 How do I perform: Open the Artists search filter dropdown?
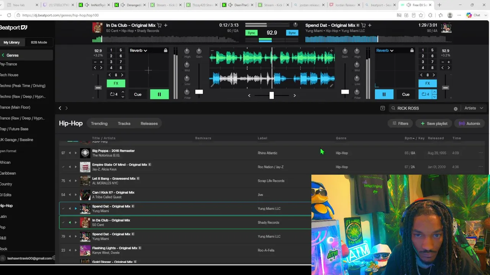pos(474,108)
